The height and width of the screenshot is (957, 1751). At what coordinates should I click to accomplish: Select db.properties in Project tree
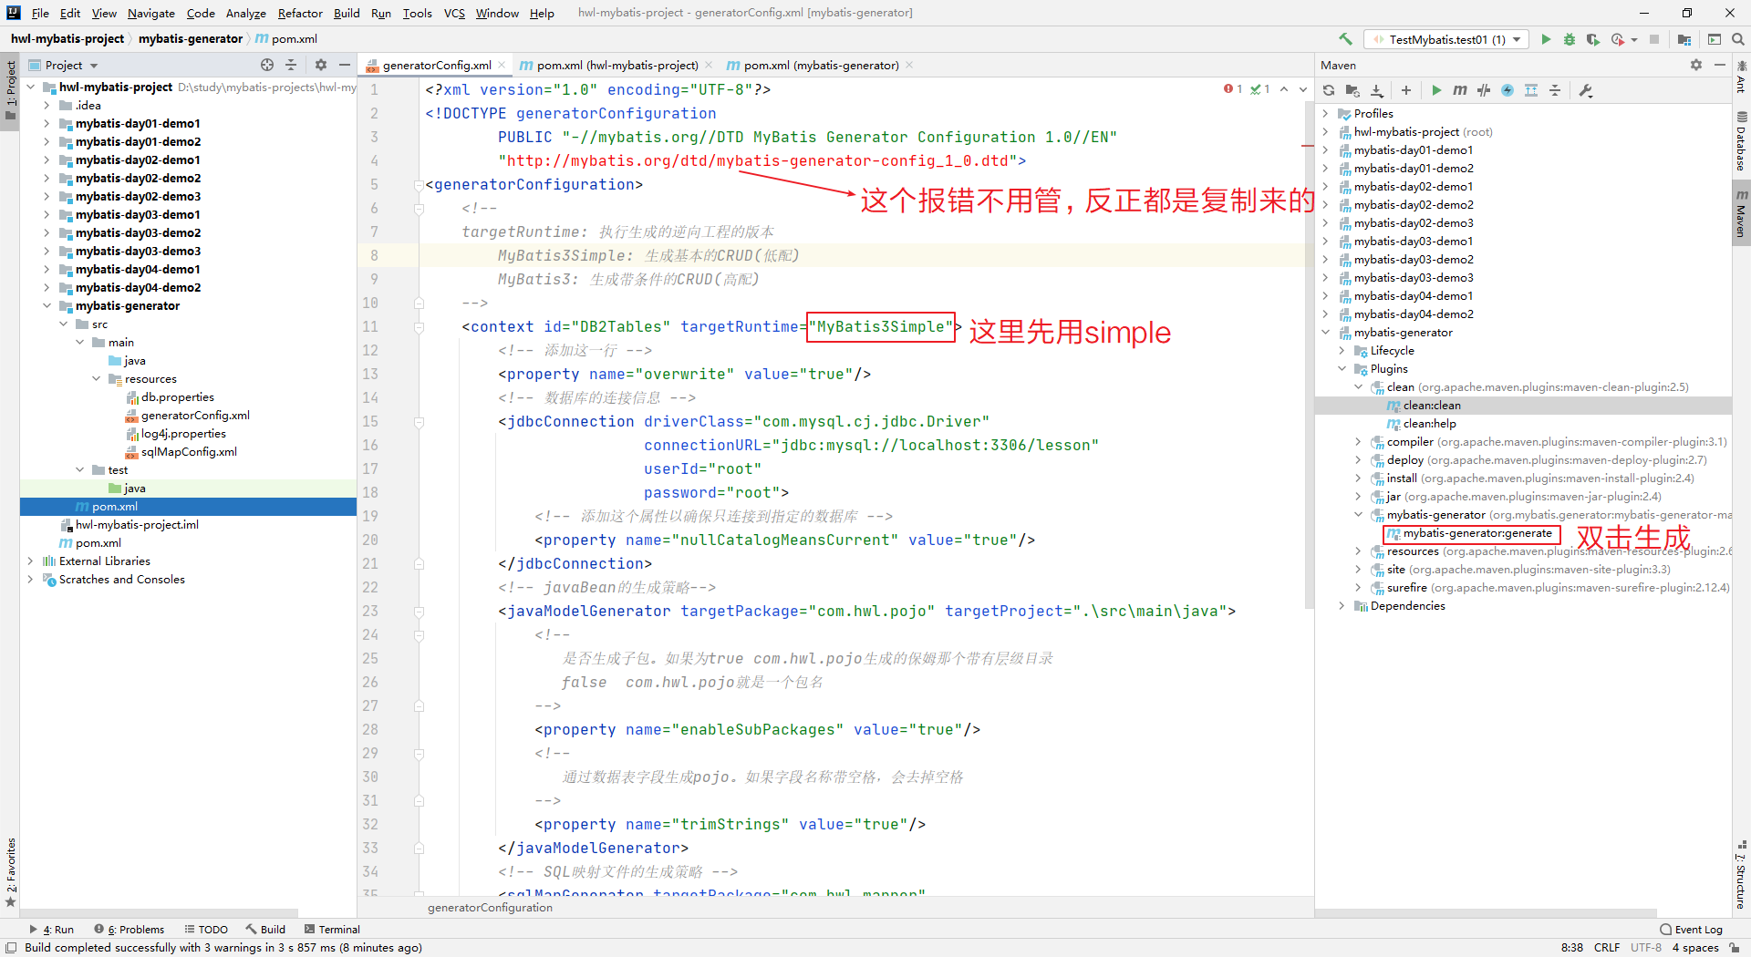(x=177, y=396)
